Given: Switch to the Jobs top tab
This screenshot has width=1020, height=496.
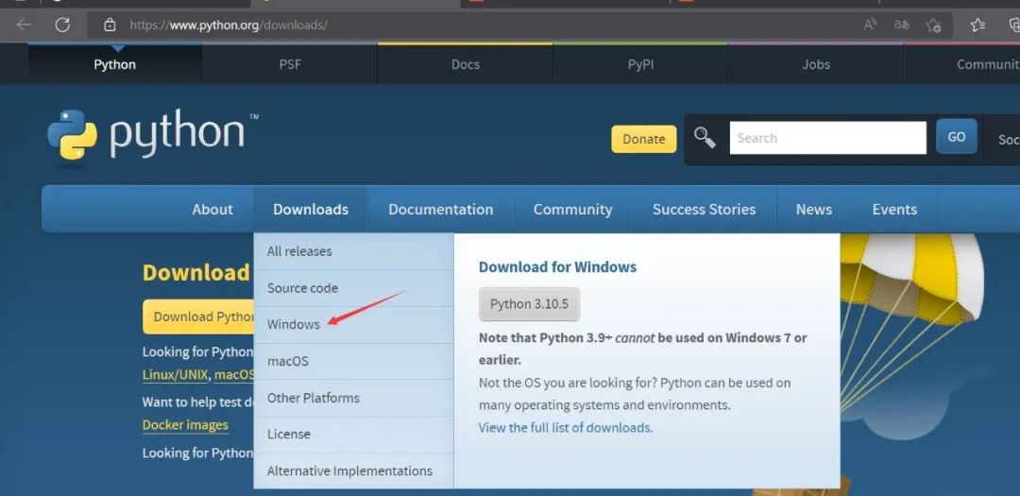Looking at the screenshot, I should 816,64.
